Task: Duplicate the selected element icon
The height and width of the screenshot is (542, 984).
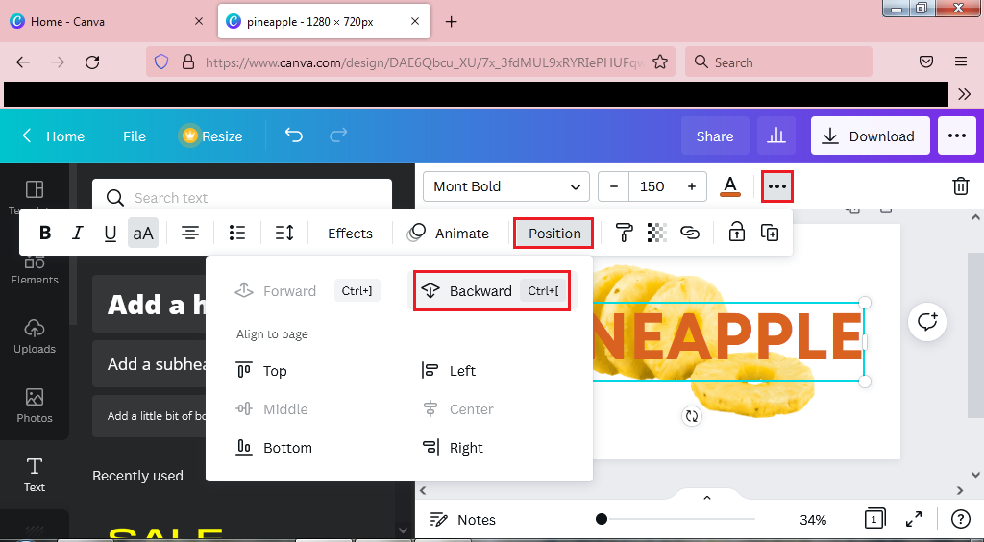Action: (x=770, y=234)
